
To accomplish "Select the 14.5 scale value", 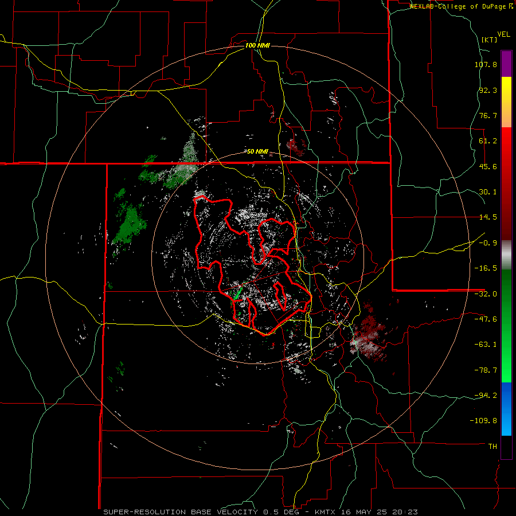I will (x=488, y=217).
